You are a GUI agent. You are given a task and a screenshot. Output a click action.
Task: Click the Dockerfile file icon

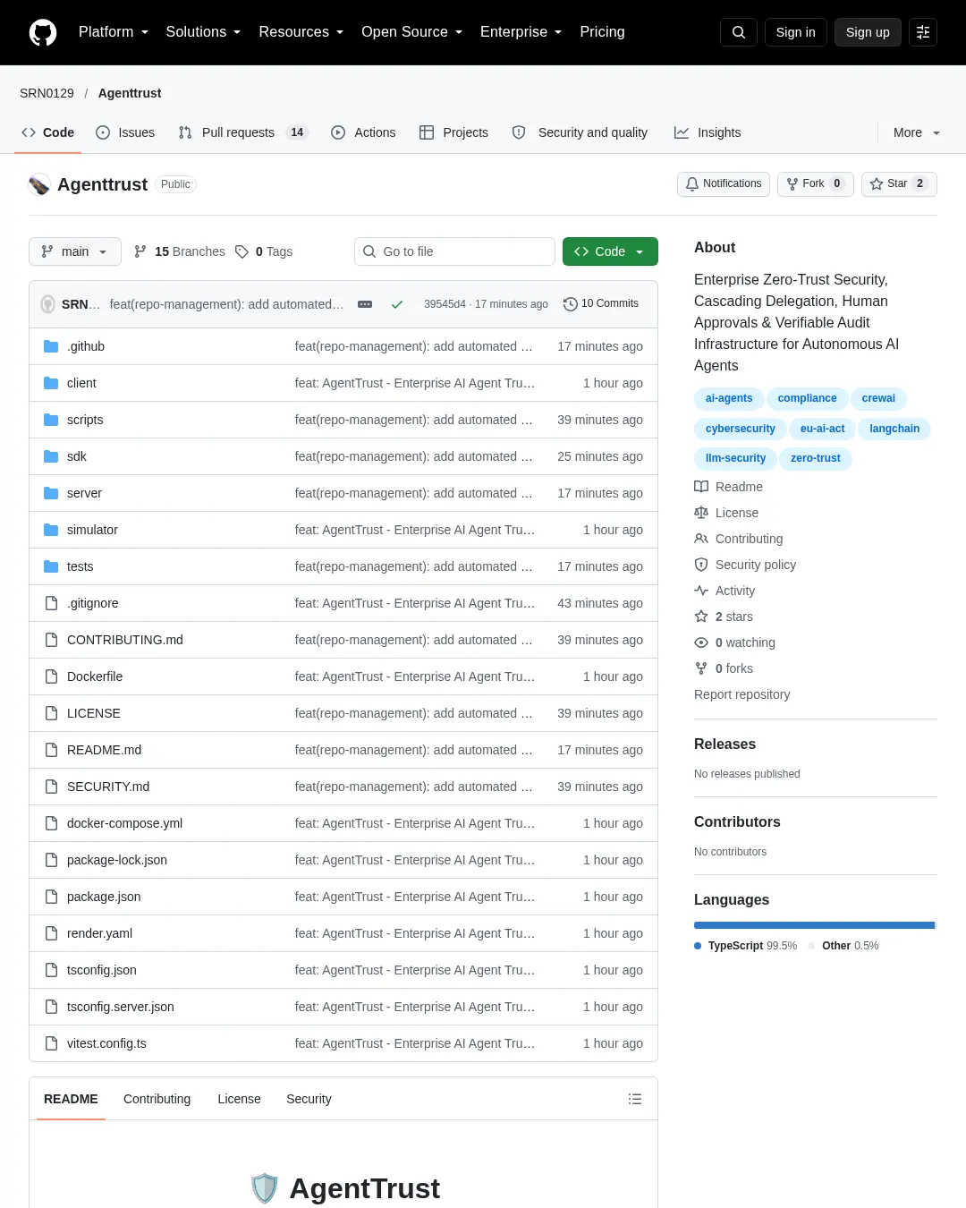[x=51, y=676]
